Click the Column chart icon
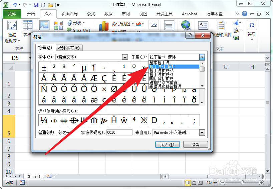The width and height of the screenshot is (273, 189). [104, 26]
